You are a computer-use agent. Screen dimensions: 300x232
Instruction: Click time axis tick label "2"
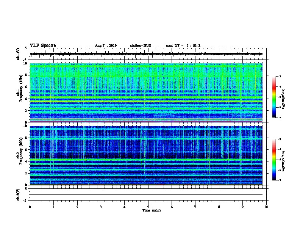77,207
